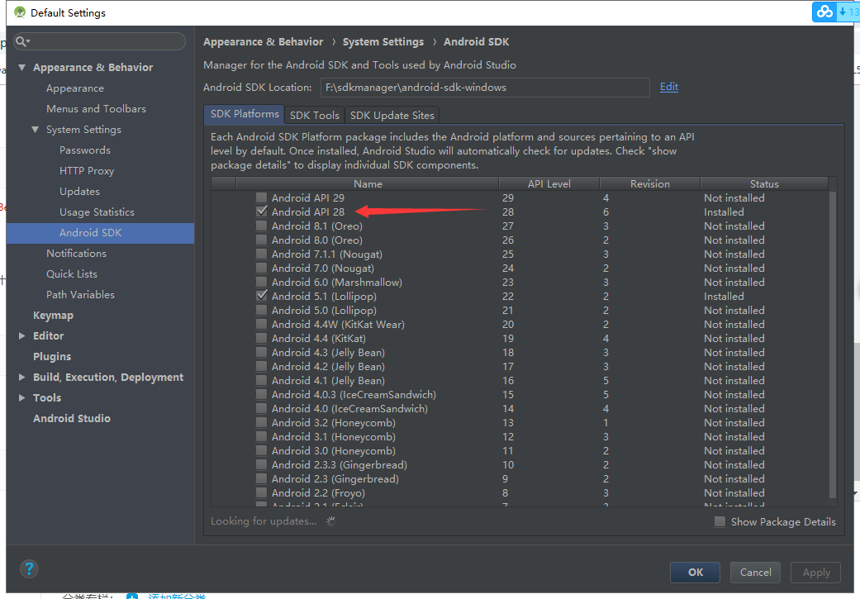Check the Android 7.0 (Nougat) checkbox

[262, 268]
